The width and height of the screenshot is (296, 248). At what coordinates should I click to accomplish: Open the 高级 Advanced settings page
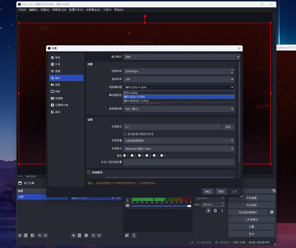66,112
